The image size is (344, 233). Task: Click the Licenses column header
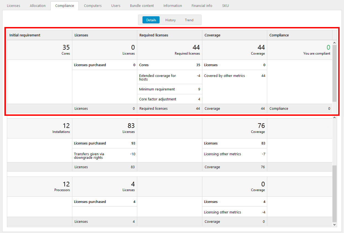coord(105,35)
